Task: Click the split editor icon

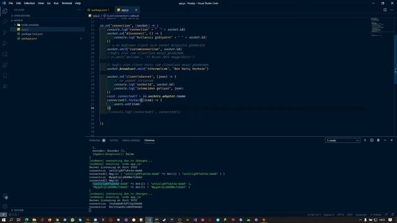Action: (x=385, y=10)
